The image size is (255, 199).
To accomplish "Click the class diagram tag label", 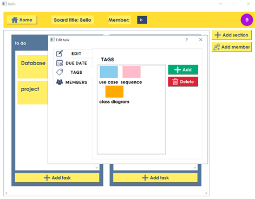I will (x=114, y=102).
